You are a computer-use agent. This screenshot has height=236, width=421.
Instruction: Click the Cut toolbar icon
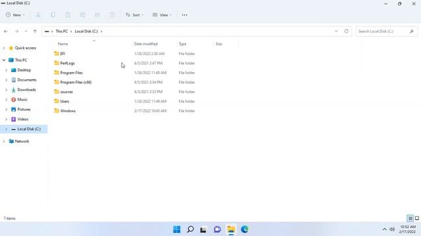pos(38,15)
